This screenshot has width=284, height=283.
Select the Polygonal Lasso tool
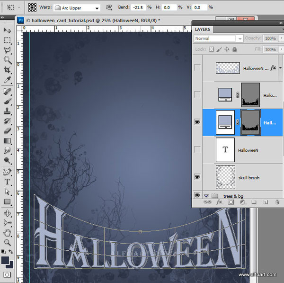click(x=7, y=50)
